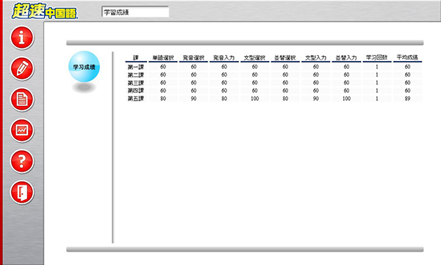Click 第一課 単語選択 score 60
441x265 pixels.
click(x=163, y=67)
